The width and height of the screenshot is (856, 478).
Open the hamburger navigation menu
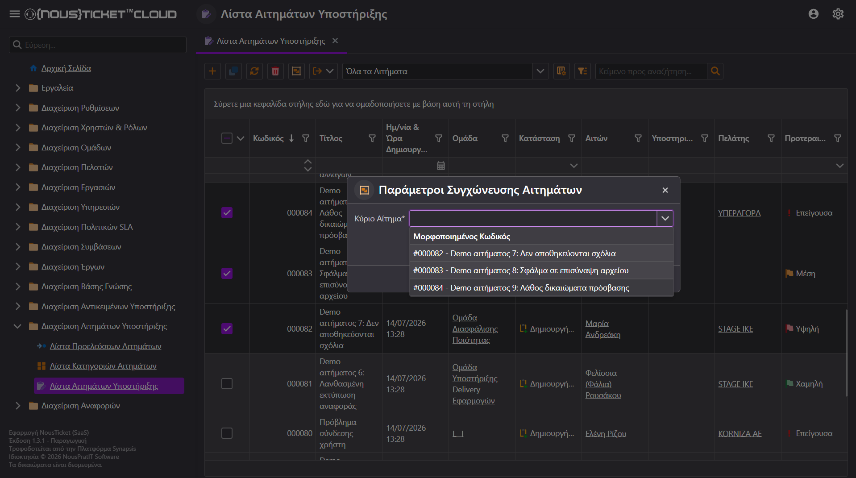tap(15, 14)
